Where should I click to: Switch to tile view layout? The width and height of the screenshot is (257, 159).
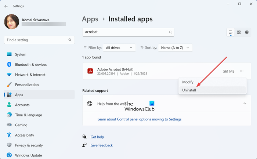coord(247,32)
